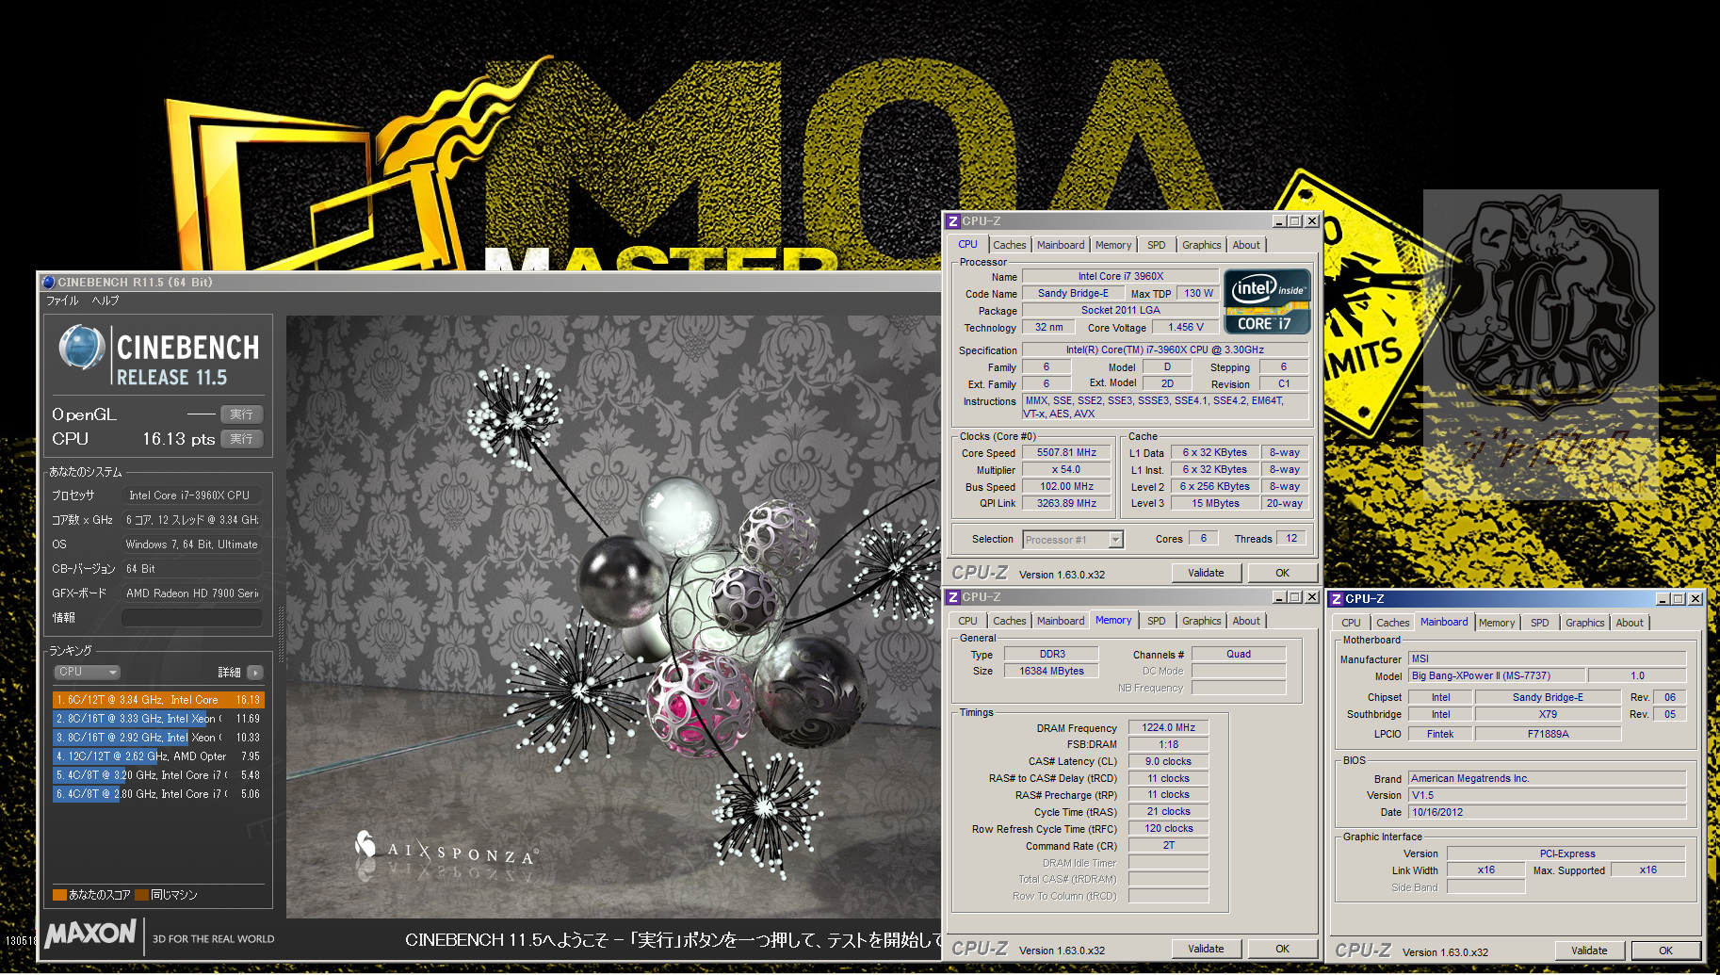Open the ファイル menu in Cinebench

click(62, 301)
